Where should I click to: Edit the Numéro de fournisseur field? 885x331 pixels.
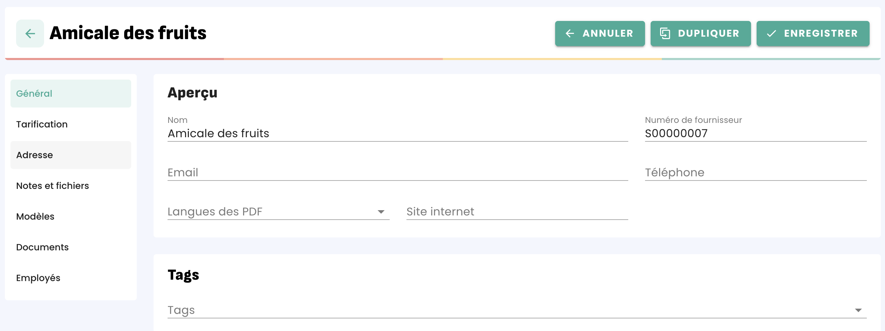coord(756,133)
